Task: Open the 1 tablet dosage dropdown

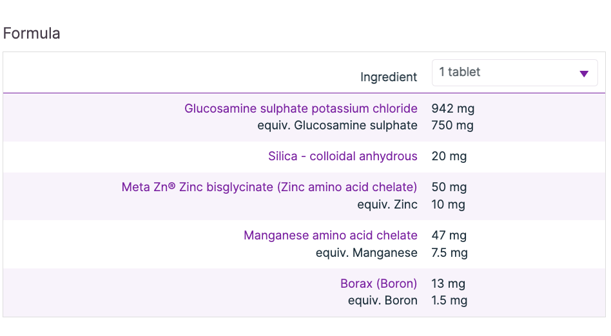Action: pyautogui.click(x=514, y=73)
